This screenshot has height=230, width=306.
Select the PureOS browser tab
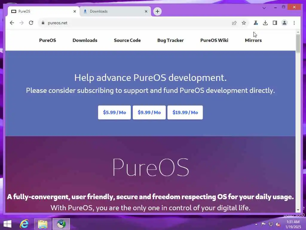coord(44,11)
